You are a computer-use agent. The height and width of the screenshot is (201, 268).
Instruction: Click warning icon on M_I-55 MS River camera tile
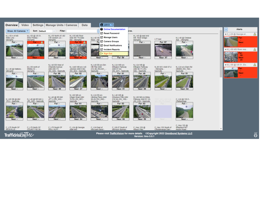coord(84,42)
